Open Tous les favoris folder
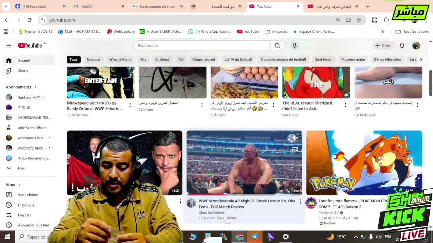 [412, 31]
